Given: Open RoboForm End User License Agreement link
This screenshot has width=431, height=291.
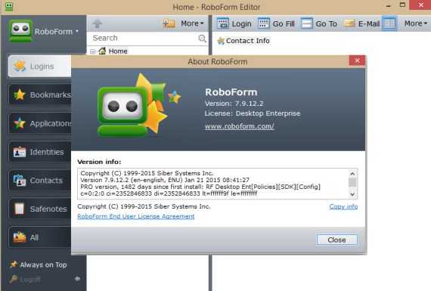Looking at the screenshot, I should point(136,216).
